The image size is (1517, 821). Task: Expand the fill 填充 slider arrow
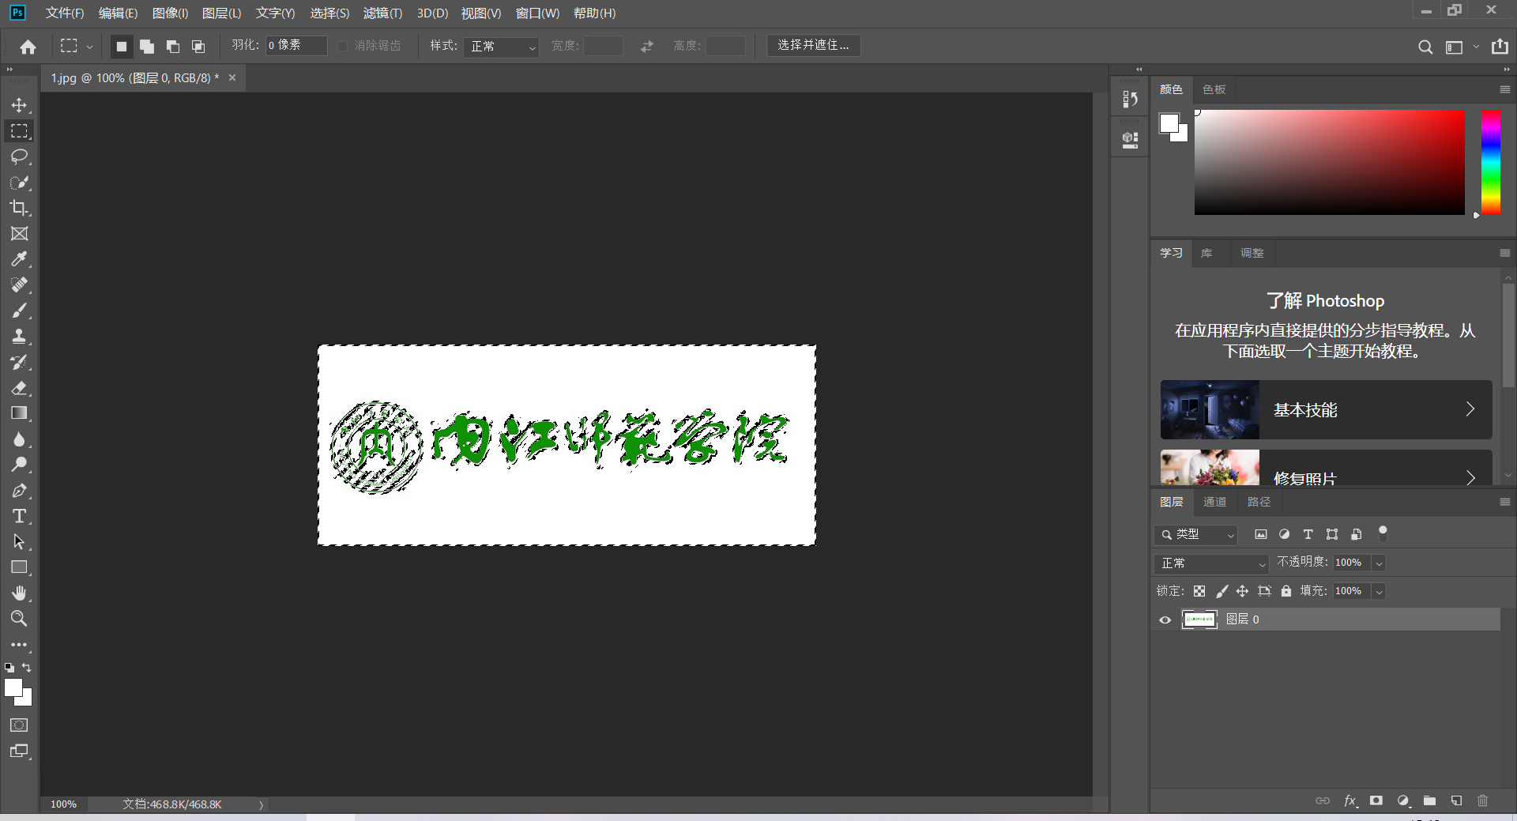coord(1379,591)
